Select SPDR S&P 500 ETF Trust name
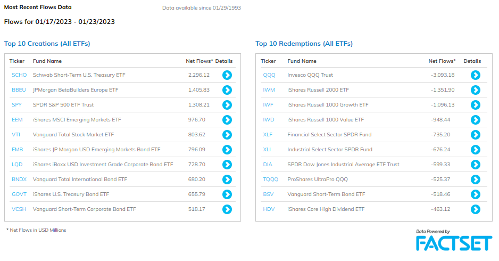This screenshot has height=261, width=499. click(63, 104)
